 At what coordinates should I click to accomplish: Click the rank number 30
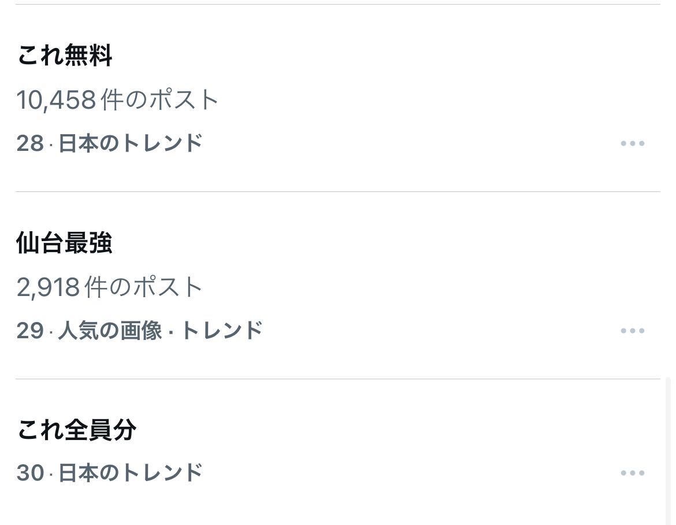[x=30, y=473]
